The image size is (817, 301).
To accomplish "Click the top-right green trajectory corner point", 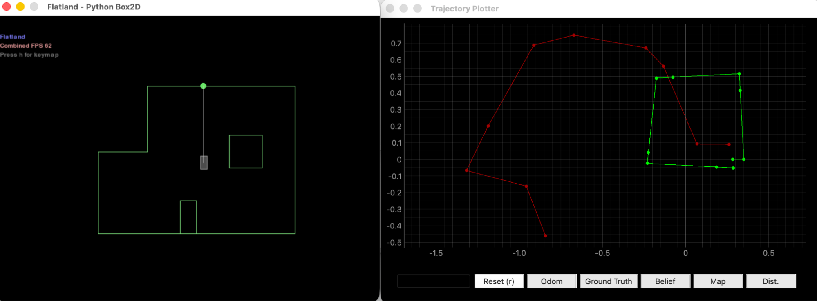I will 739,74.
